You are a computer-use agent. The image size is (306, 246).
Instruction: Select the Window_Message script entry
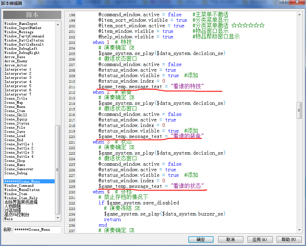pos(19,32)
